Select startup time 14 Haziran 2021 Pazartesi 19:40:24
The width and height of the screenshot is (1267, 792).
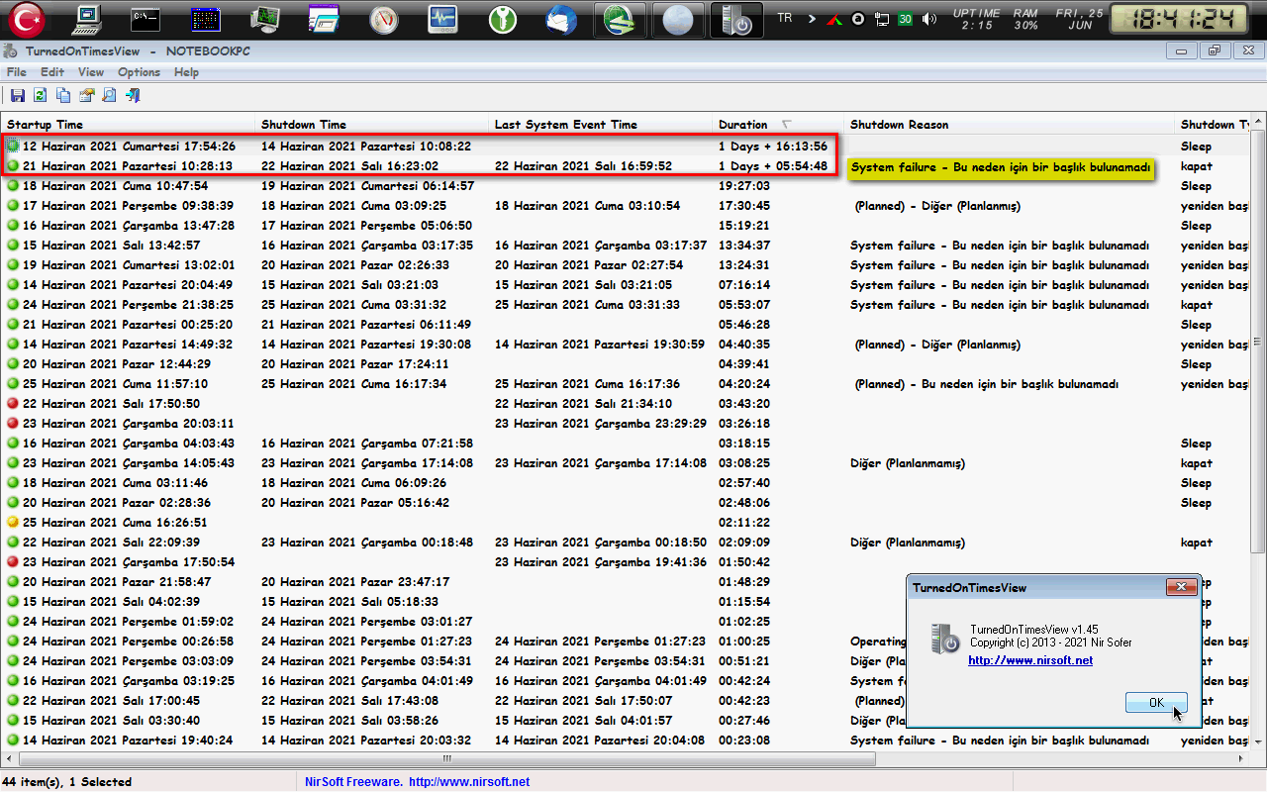pos(128,741)
